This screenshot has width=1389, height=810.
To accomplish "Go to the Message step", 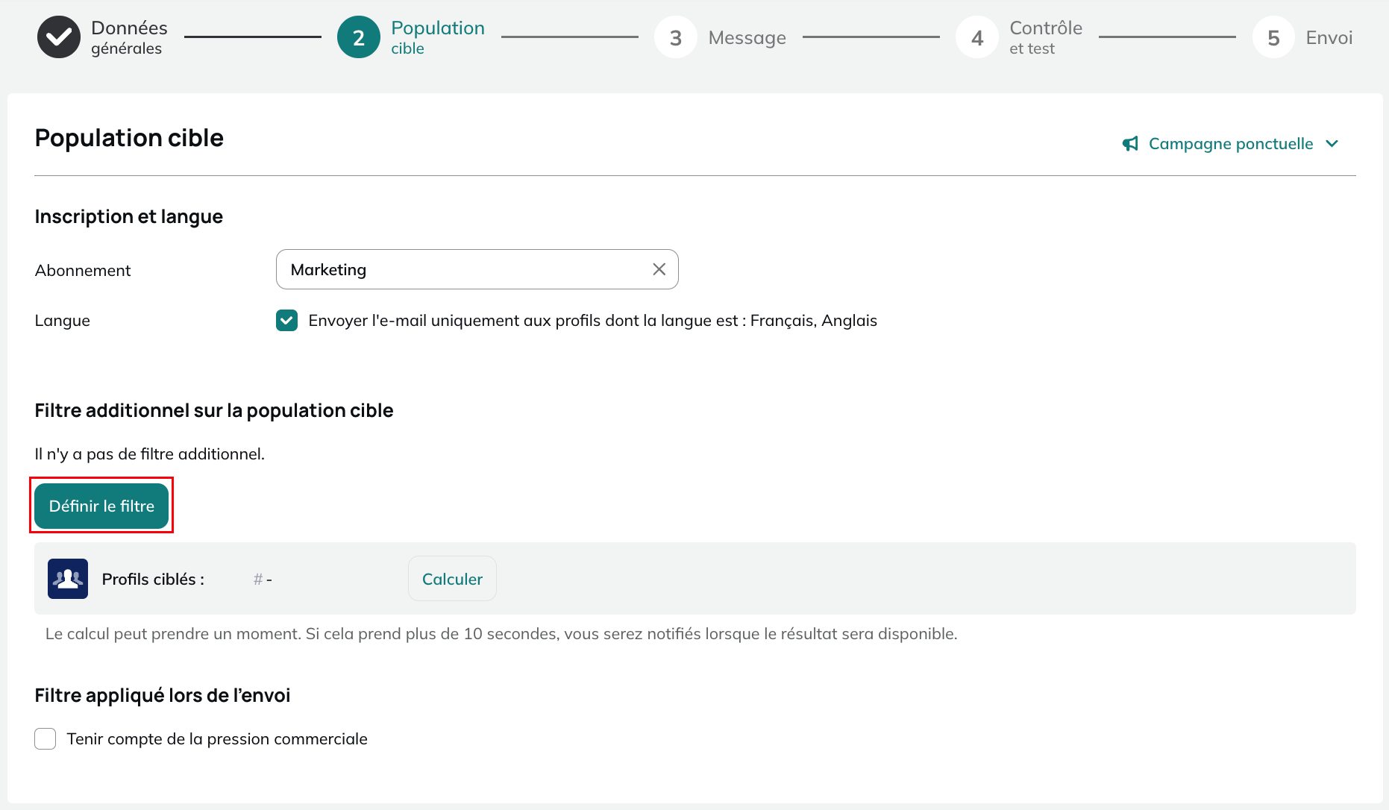I will (x=747, y=37).
